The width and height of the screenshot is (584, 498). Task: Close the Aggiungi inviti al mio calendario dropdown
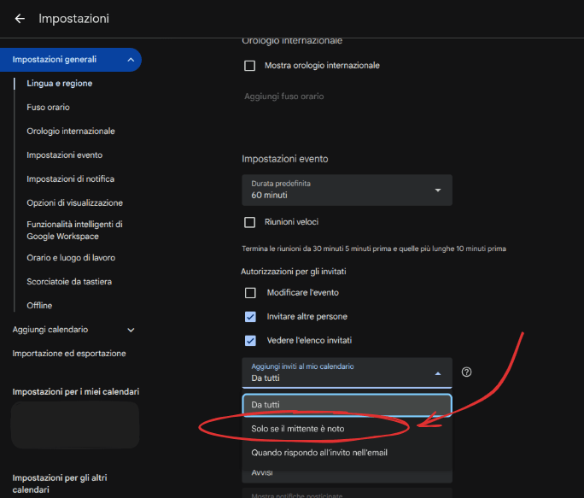point(437,373)
